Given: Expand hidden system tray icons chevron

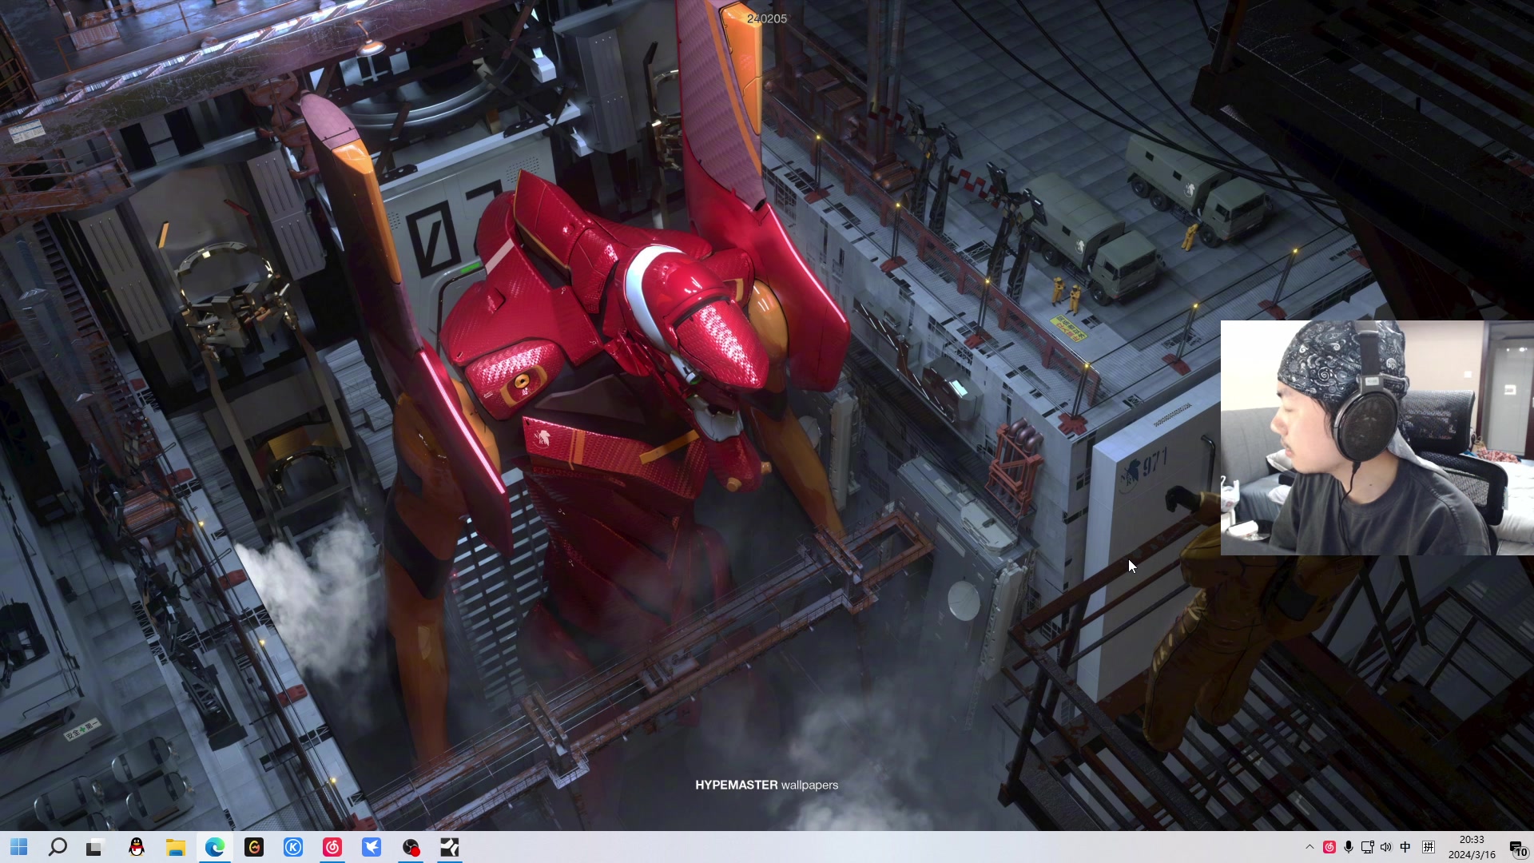Looking at the screenshot, I should coord(1309,847).
